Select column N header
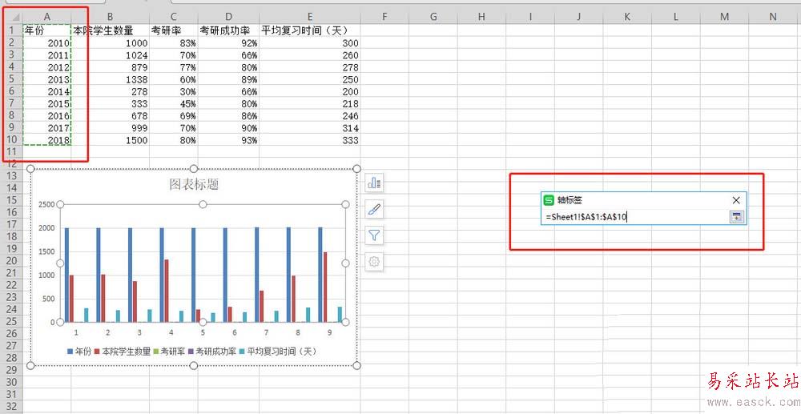This screenshot has width=801, height=414. [x=772, y=16]
